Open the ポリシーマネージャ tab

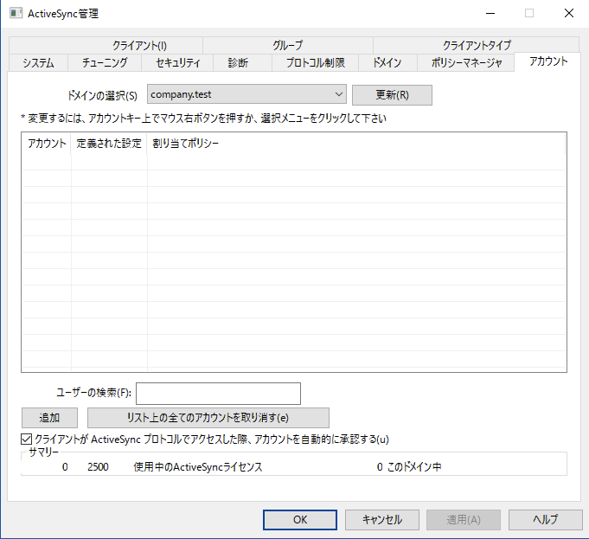465,62
